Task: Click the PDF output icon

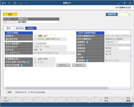Action: click(x=20, y=3)
